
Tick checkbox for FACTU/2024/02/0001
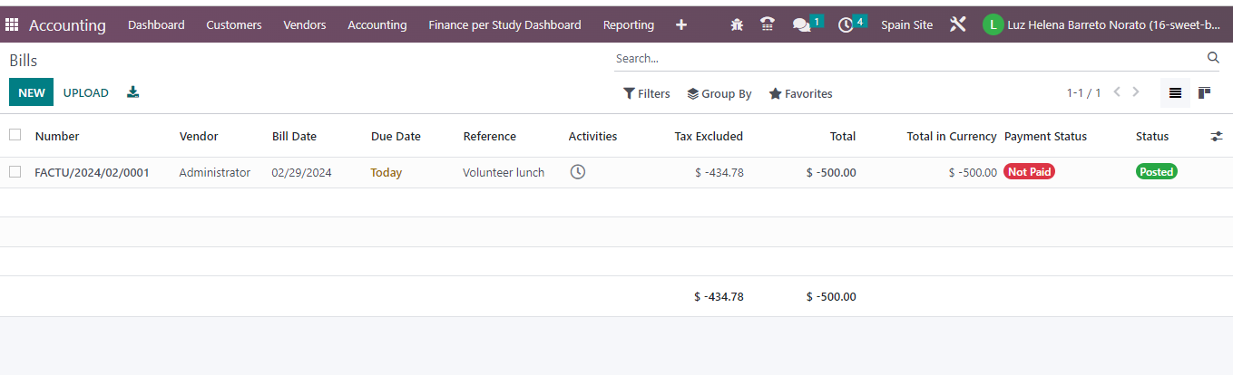click(x=15, y=171)
